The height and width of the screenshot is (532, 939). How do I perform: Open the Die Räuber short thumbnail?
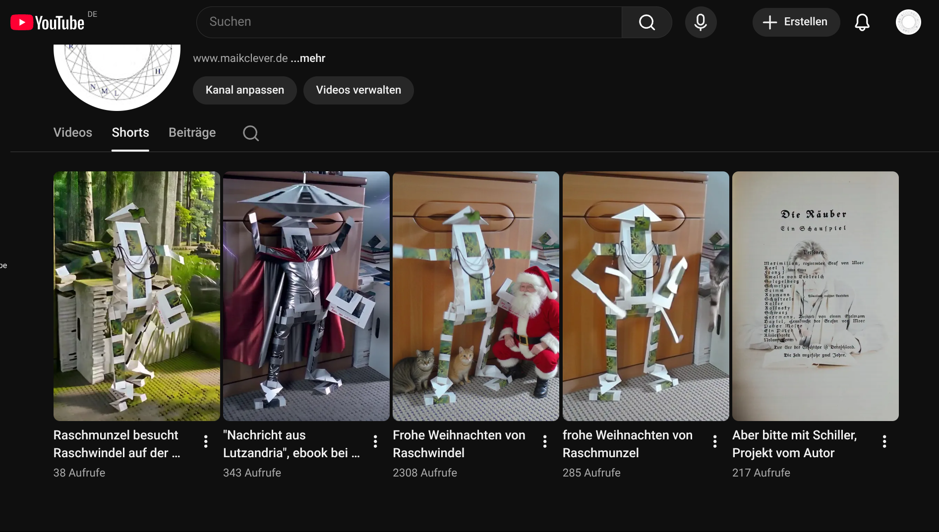pyautogui.click(x=815, y=296)
